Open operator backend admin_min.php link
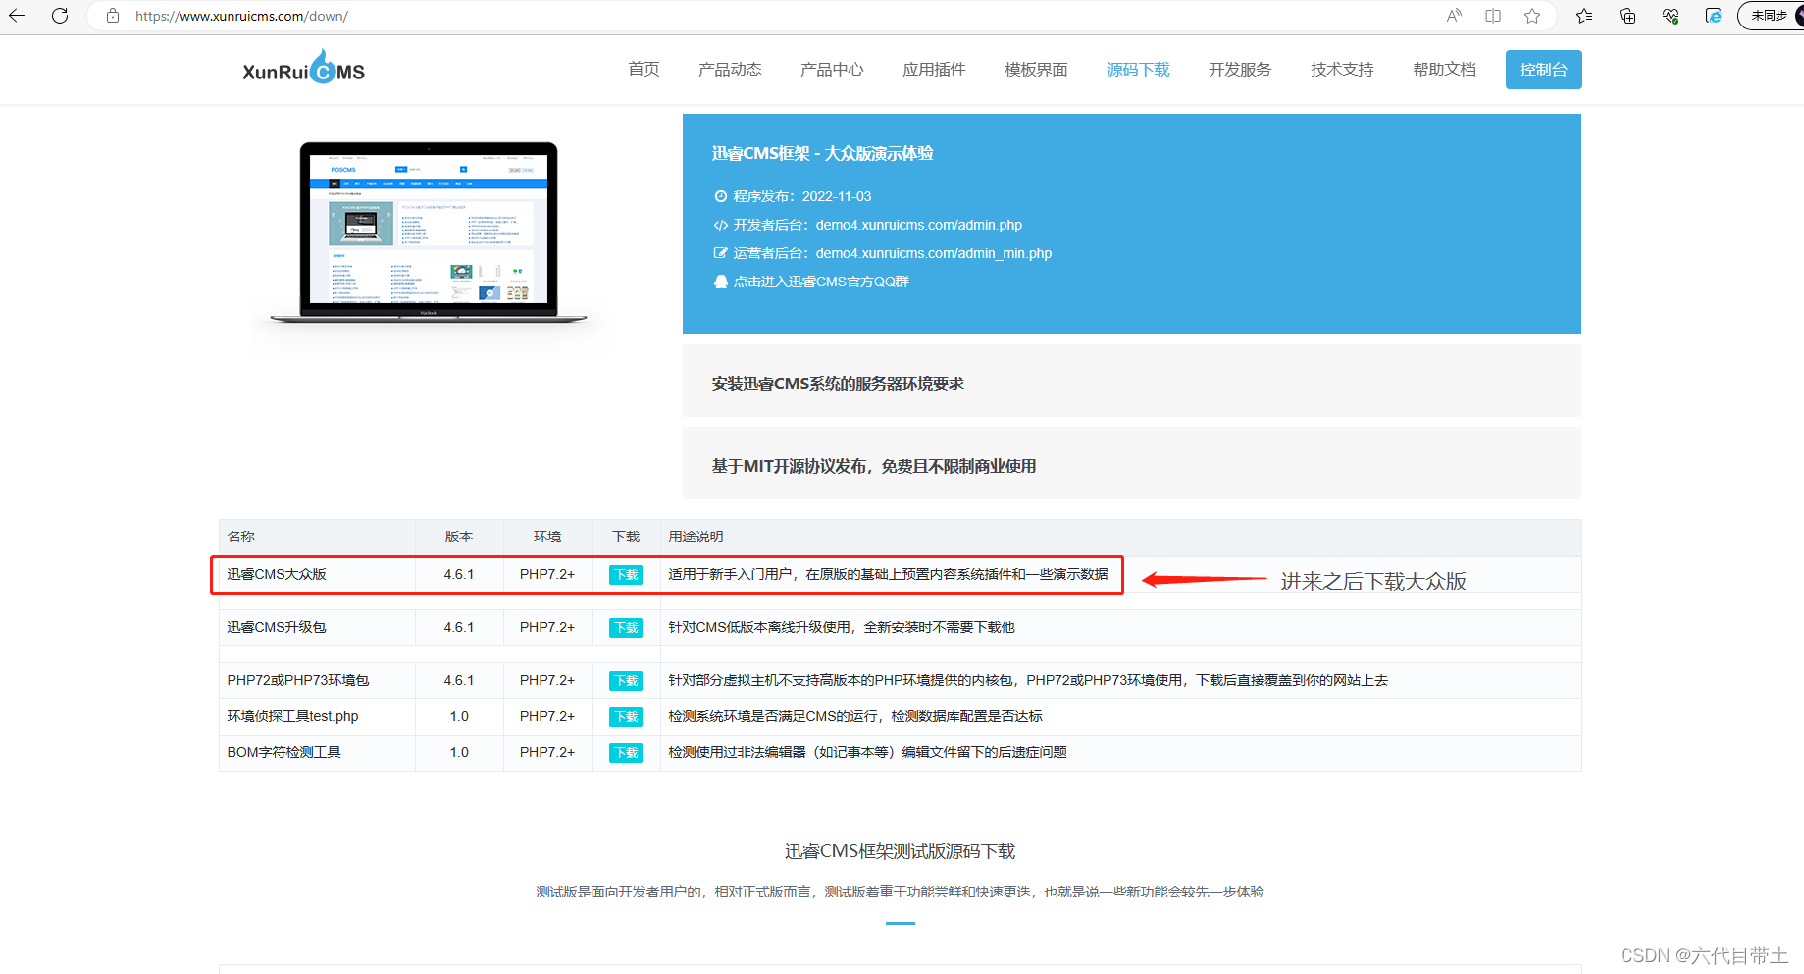This screenshot has height=974, width=1804. [933, 253]
